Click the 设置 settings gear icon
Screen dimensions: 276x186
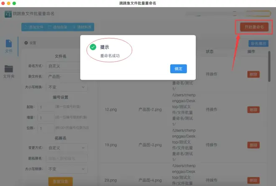(x=26, y=43)
